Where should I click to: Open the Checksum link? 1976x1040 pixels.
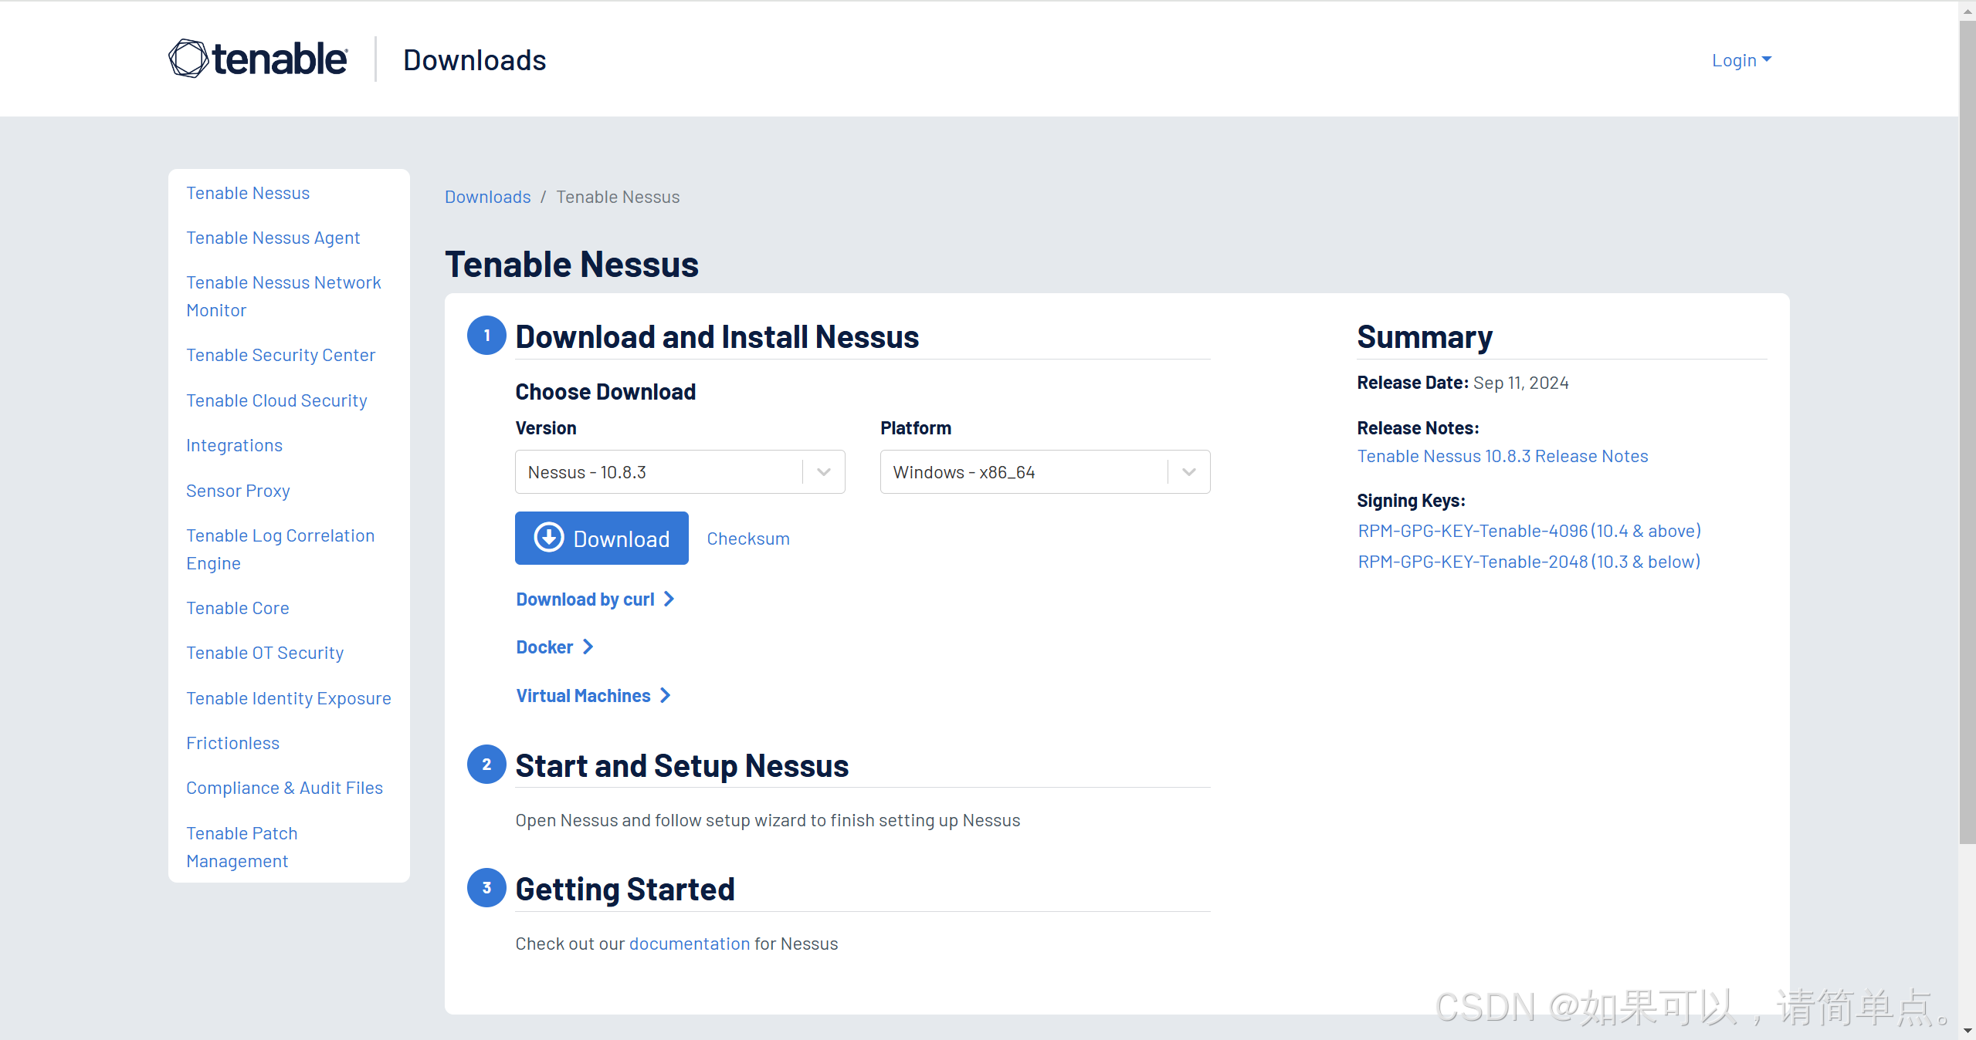click(747, 539)
